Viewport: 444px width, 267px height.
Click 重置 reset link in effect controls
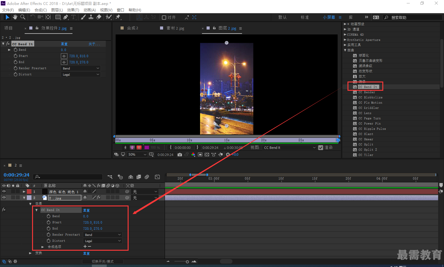[64, 44]
